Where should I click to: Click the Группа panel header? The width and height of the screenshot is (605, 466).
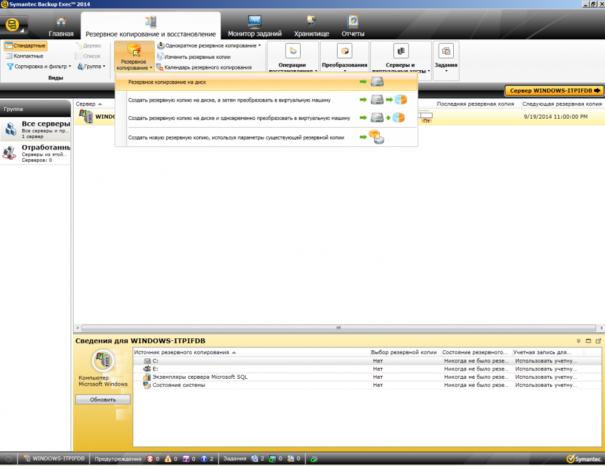click(x=36, y=109)
